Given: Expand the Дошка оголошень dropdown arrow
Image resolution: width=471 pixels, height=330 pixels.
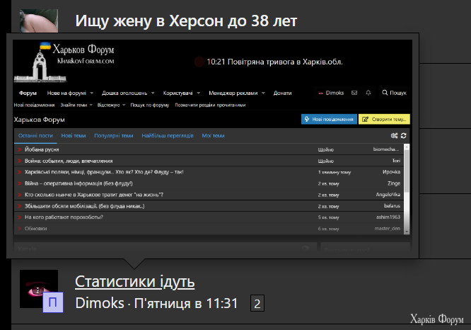Looking at the screenshot, I should pos(153,93).
